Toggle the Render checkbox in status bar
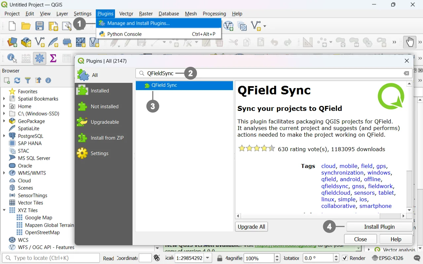The image size is (423, 264). (345, 258)
